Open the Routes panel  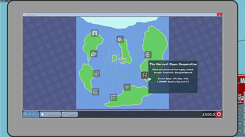[x=70, y=114]
